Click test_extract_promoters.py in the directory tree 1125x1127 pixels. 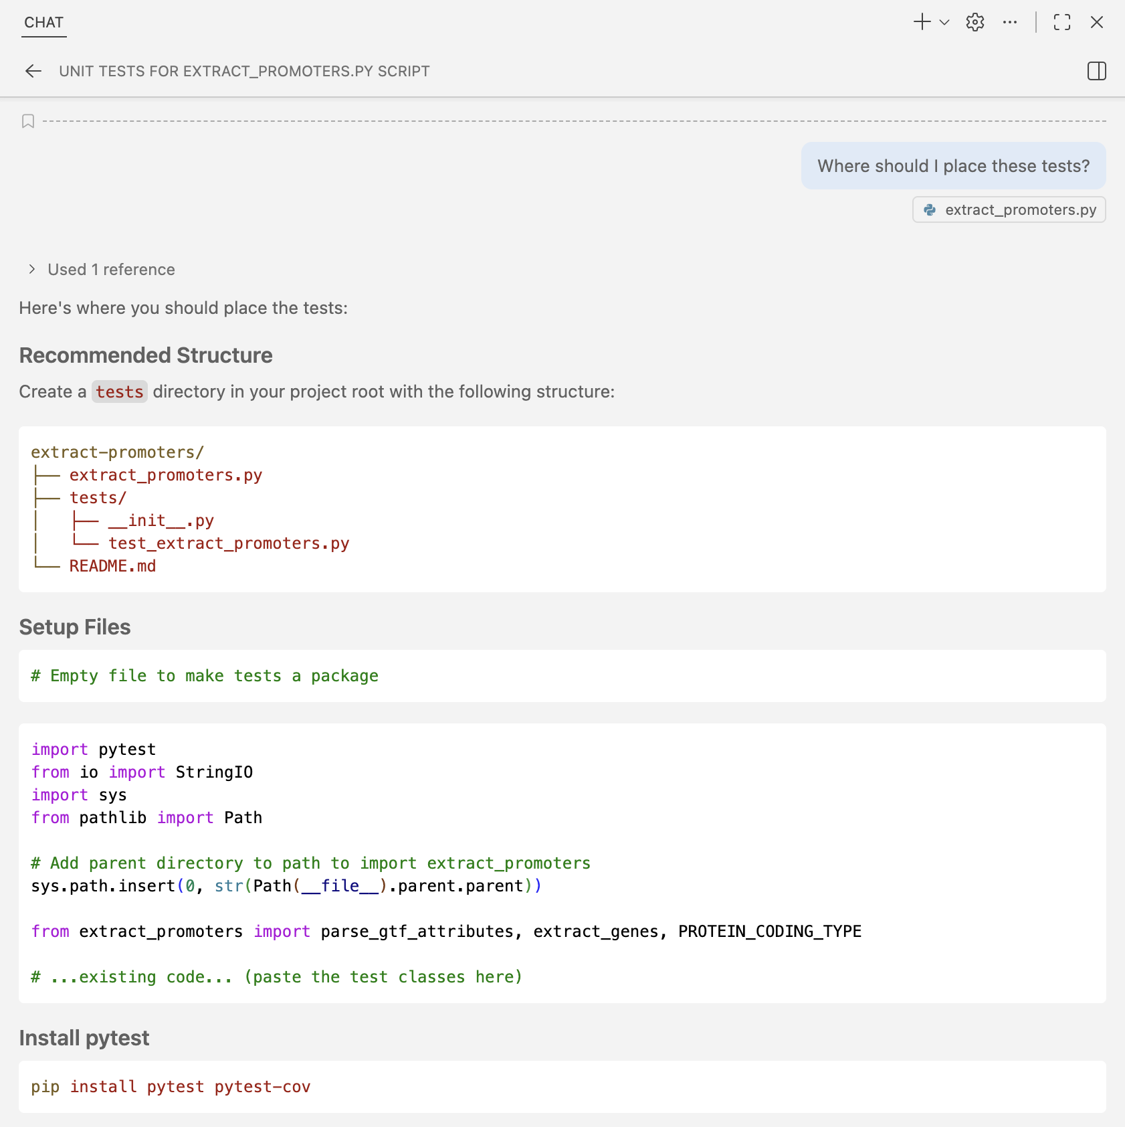click(229, 543)
